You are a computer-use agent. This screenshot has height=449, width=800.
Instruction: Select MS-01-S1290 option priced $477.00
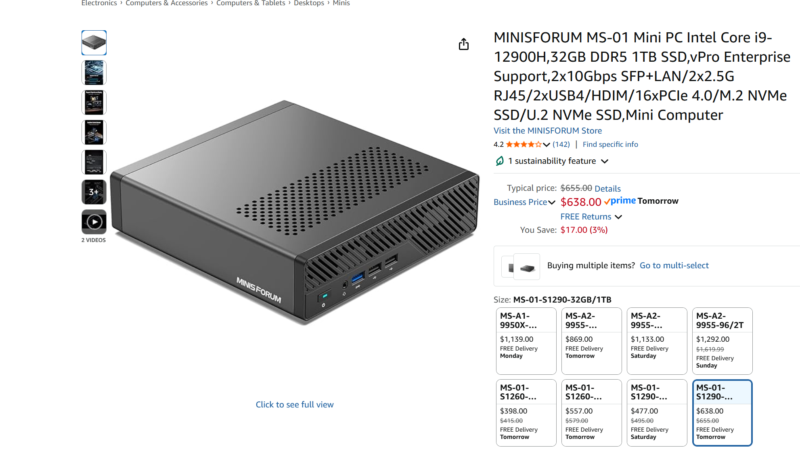[x=657, y=413]
